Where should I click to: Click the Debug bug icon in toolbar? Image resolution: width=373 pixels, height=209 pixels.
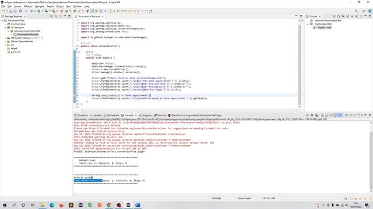[31, 11]
